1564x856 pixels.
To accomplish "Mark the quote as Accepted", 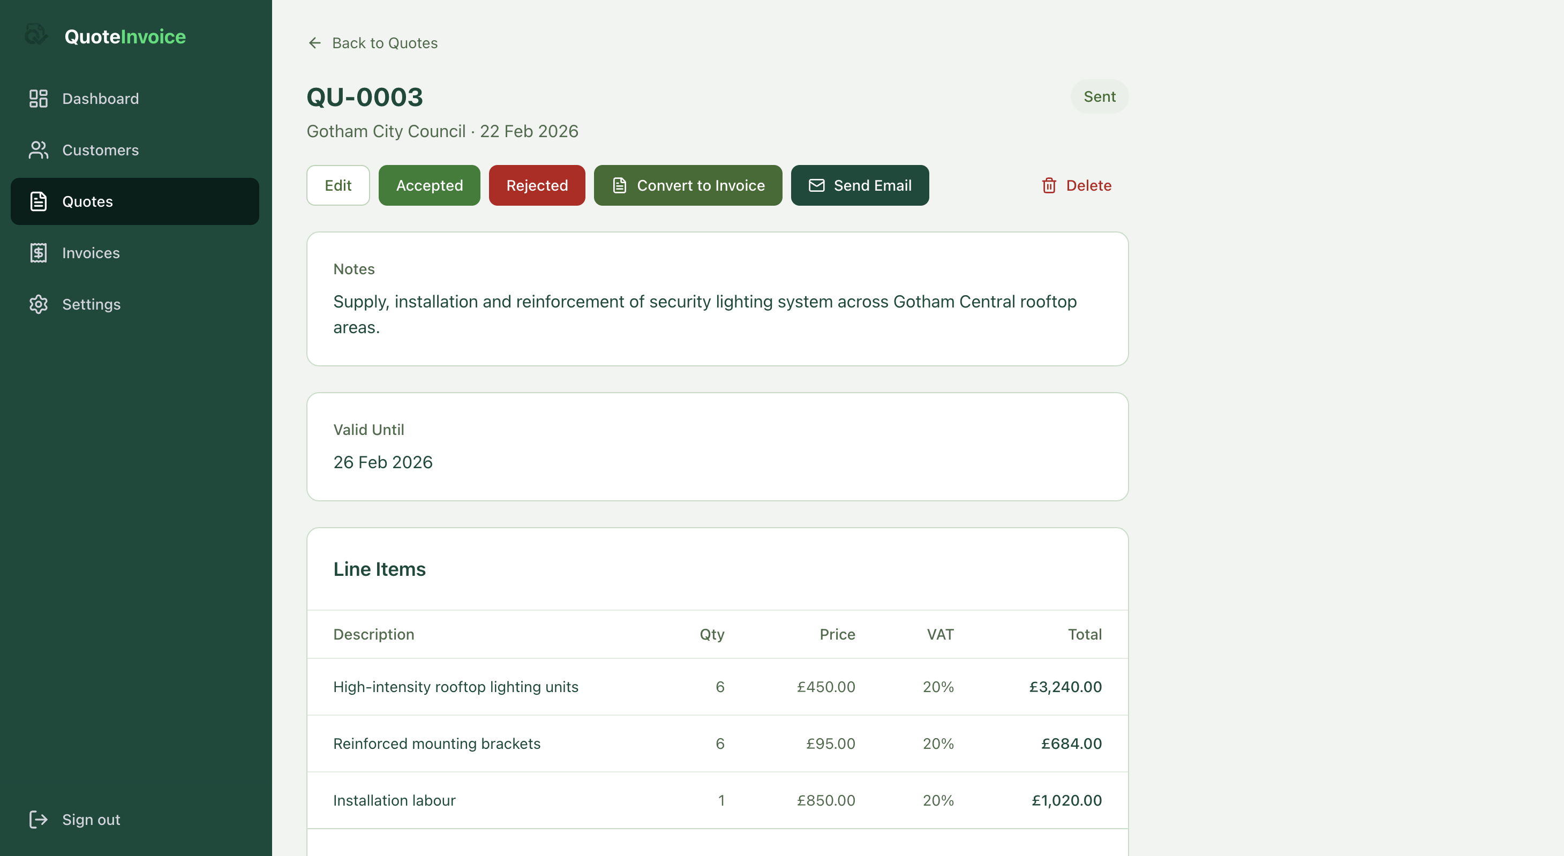I will pyautogui.click(x=428, y=185).
